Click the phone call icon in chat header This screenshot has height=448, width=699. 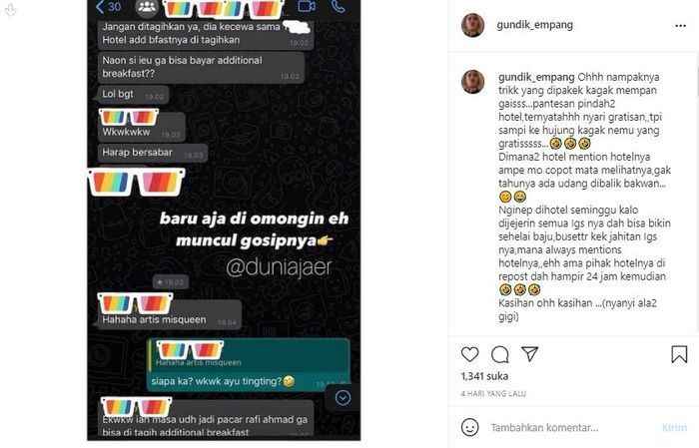(x=339, y=6)
